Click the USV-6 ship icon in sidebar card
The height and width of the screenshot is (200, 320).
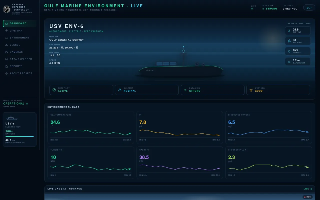(12, 118)
